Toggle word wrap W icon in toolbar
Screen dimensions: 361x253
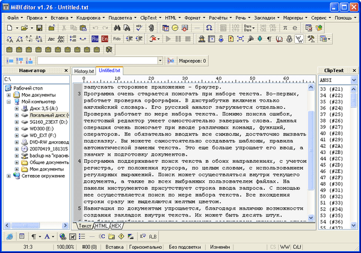(299, 39)
